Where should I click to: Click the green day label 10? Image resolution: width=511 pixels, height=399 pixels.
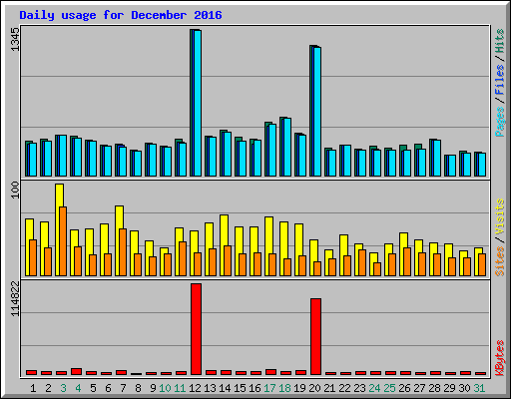(165, 388)
